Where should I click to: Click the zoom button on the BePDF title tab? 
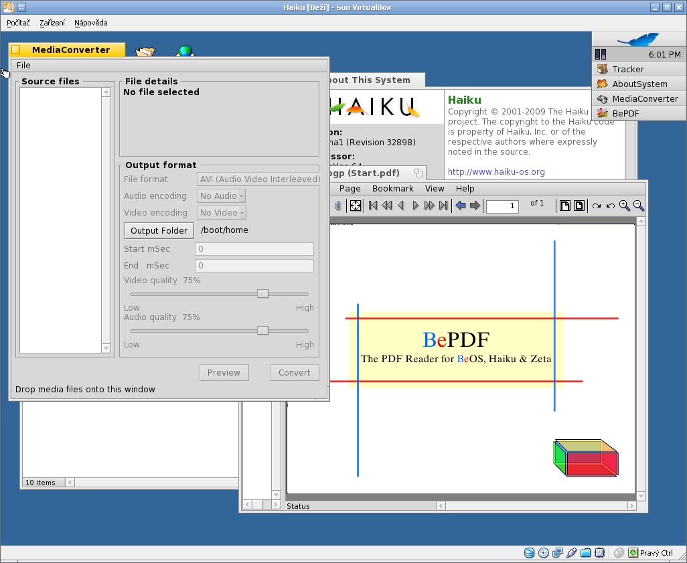click(x=418, y=173)
